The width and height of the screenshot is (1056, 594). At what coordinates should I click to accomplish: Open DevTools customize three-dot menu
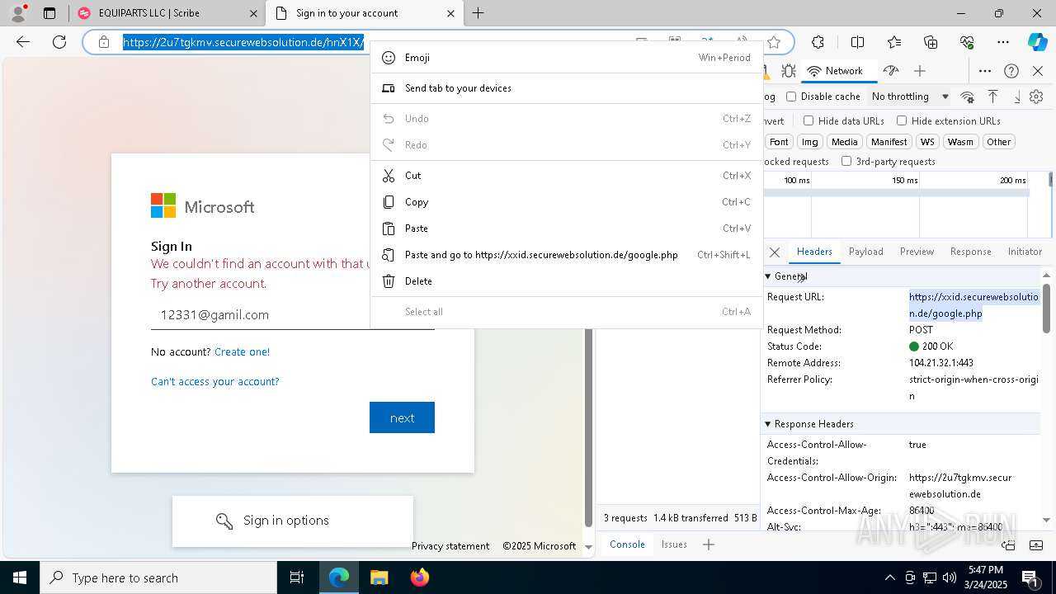tap(985, 71)
